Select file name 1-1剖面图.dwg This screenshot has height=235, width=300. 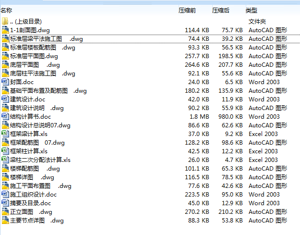[30, 30]
